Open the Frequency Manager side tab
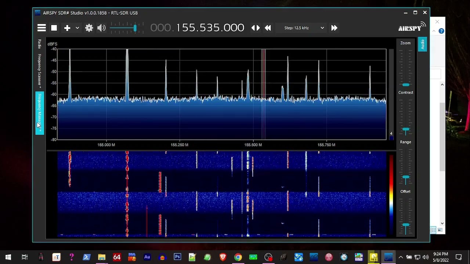The image size is (470, 264). pos(39,113)
